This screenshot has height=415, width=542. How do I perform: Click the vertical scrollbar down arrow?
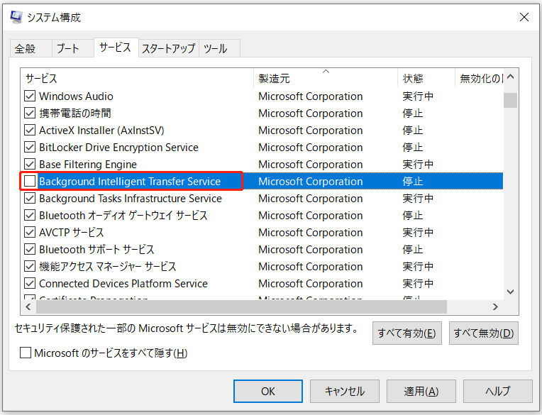point(511,292)
